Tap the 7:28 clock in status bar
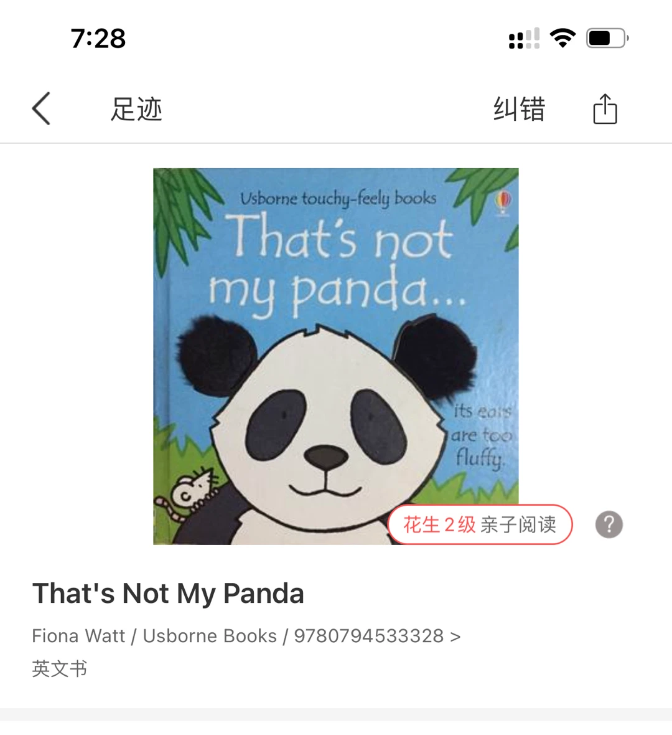Viewport: 672px width, 735px height. click(x=98, y=39)
